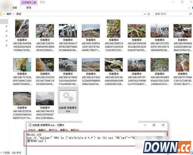The image size is (193, 155).
Task: Maximize the File Explorer window
Action: [x=182, y=2]
